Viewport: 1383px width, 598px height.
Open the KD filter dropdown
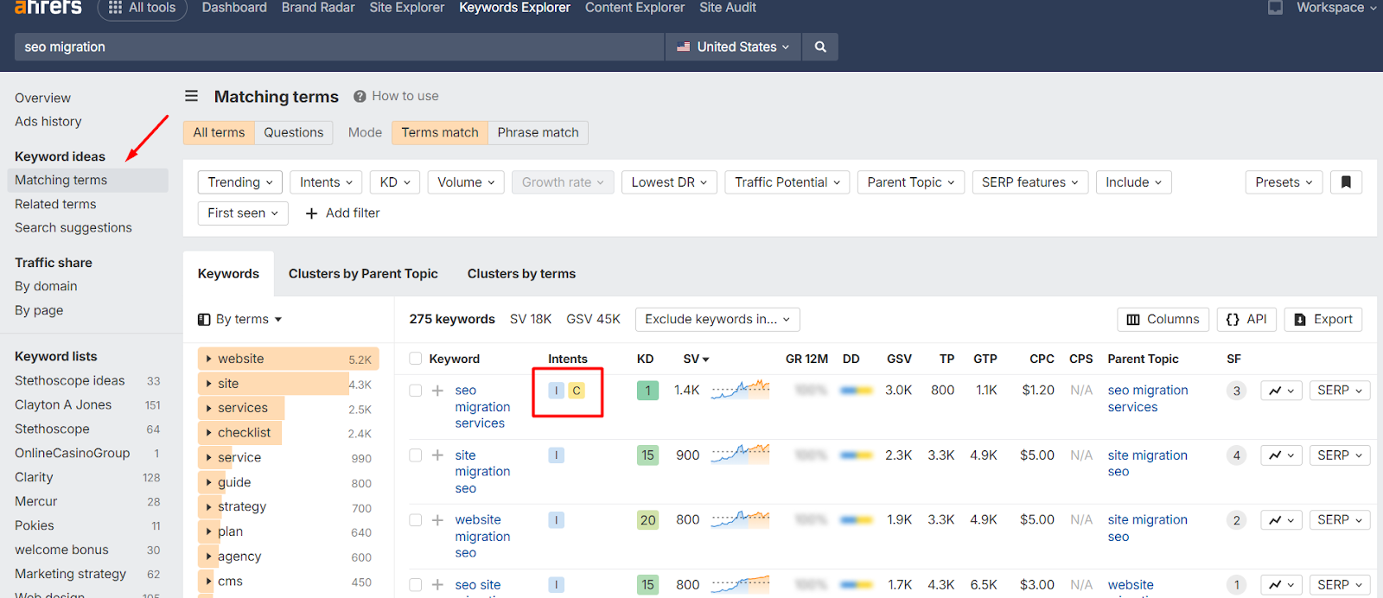click(395, 182)
